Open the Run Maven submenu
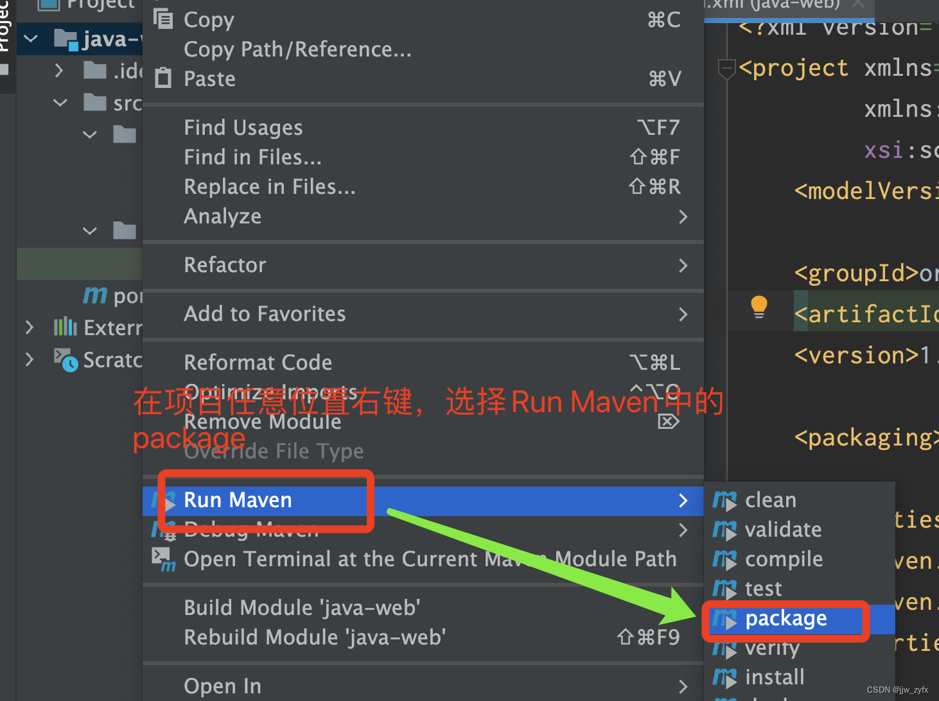 (x=423, y=501)
